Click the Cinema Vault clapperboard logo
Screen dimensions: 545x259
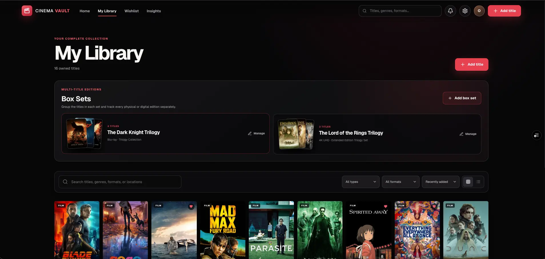(x=27, y=11)
